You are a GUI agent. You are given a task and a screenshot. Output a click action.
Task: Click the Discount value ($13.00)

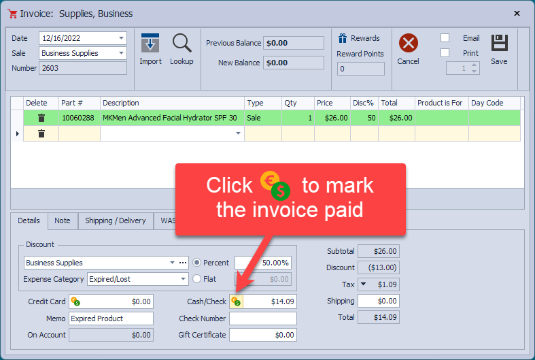click(379, 267)
